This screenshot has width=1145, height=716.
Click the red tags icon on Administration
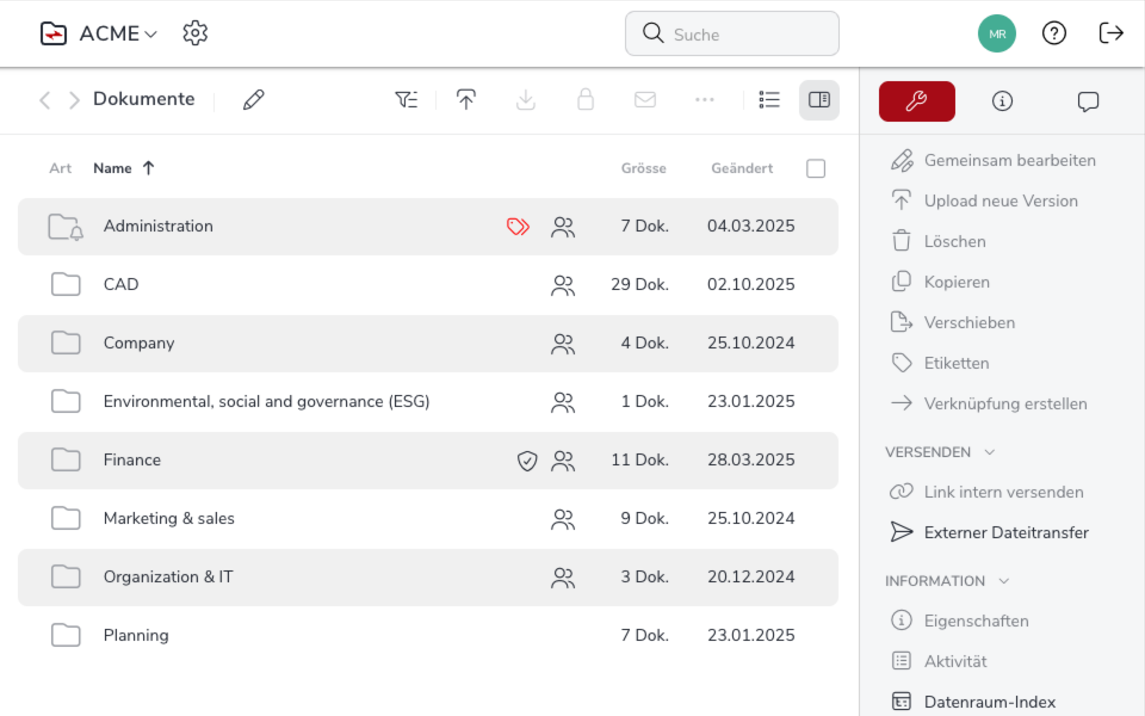[518, 227]
